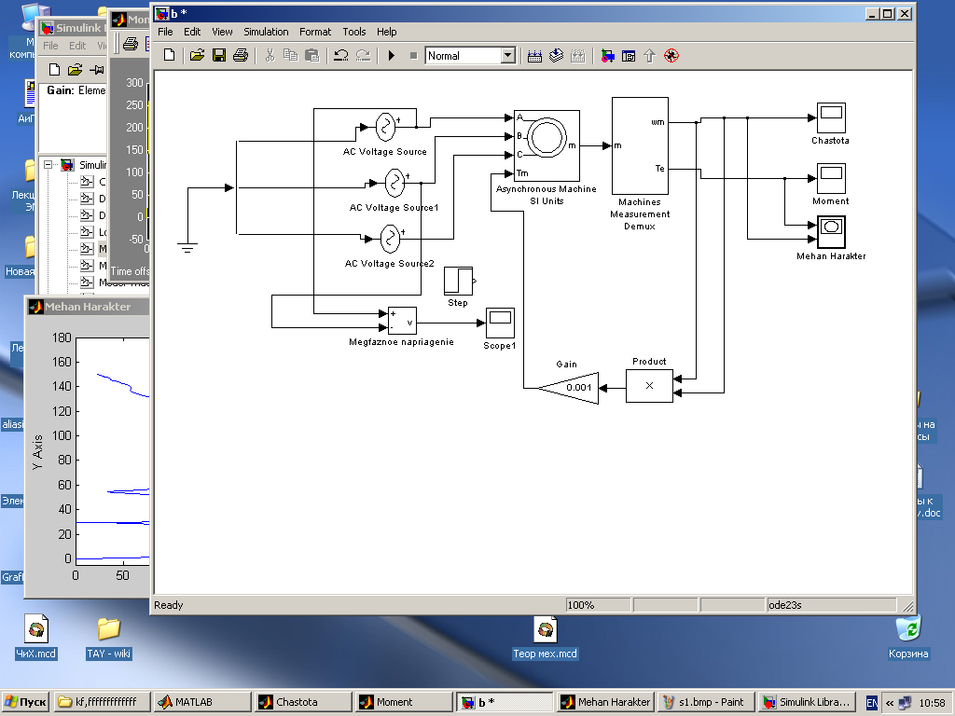Select the AC Voltage Source block
The width and height of the screenshot is (955, 716).
coord(385,126)
